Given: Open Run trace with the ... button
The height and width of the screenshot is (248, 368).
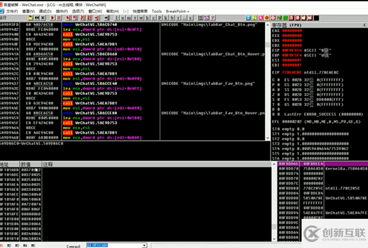Looking at the screenshot, I should tap(185, 18).
